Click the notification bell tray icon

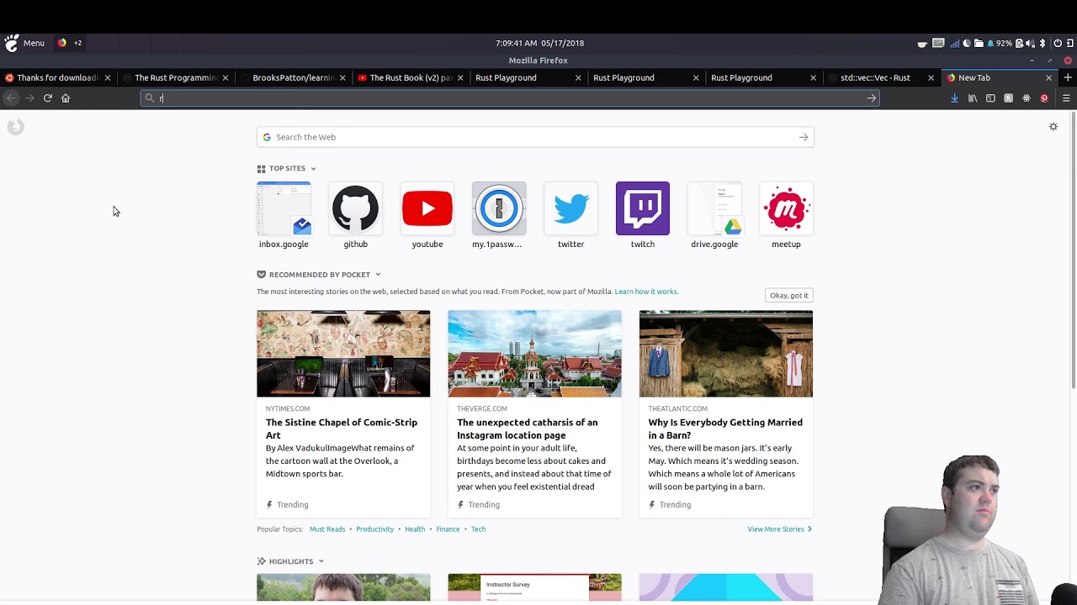coord(990,43)
